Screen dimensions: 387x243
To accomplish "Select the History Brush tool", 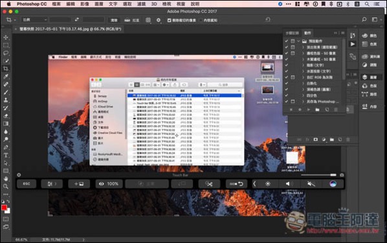I will coord(6,108).
